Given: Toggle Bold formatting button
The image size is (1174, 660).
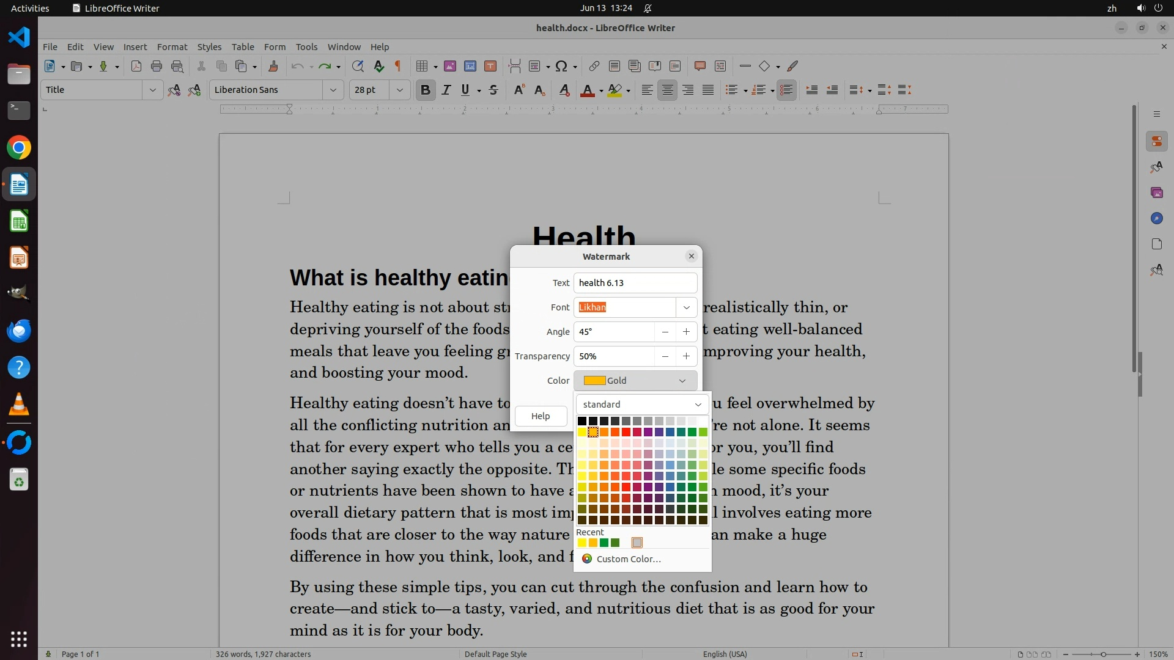Looking at the screenshot, I should [426, 90].
